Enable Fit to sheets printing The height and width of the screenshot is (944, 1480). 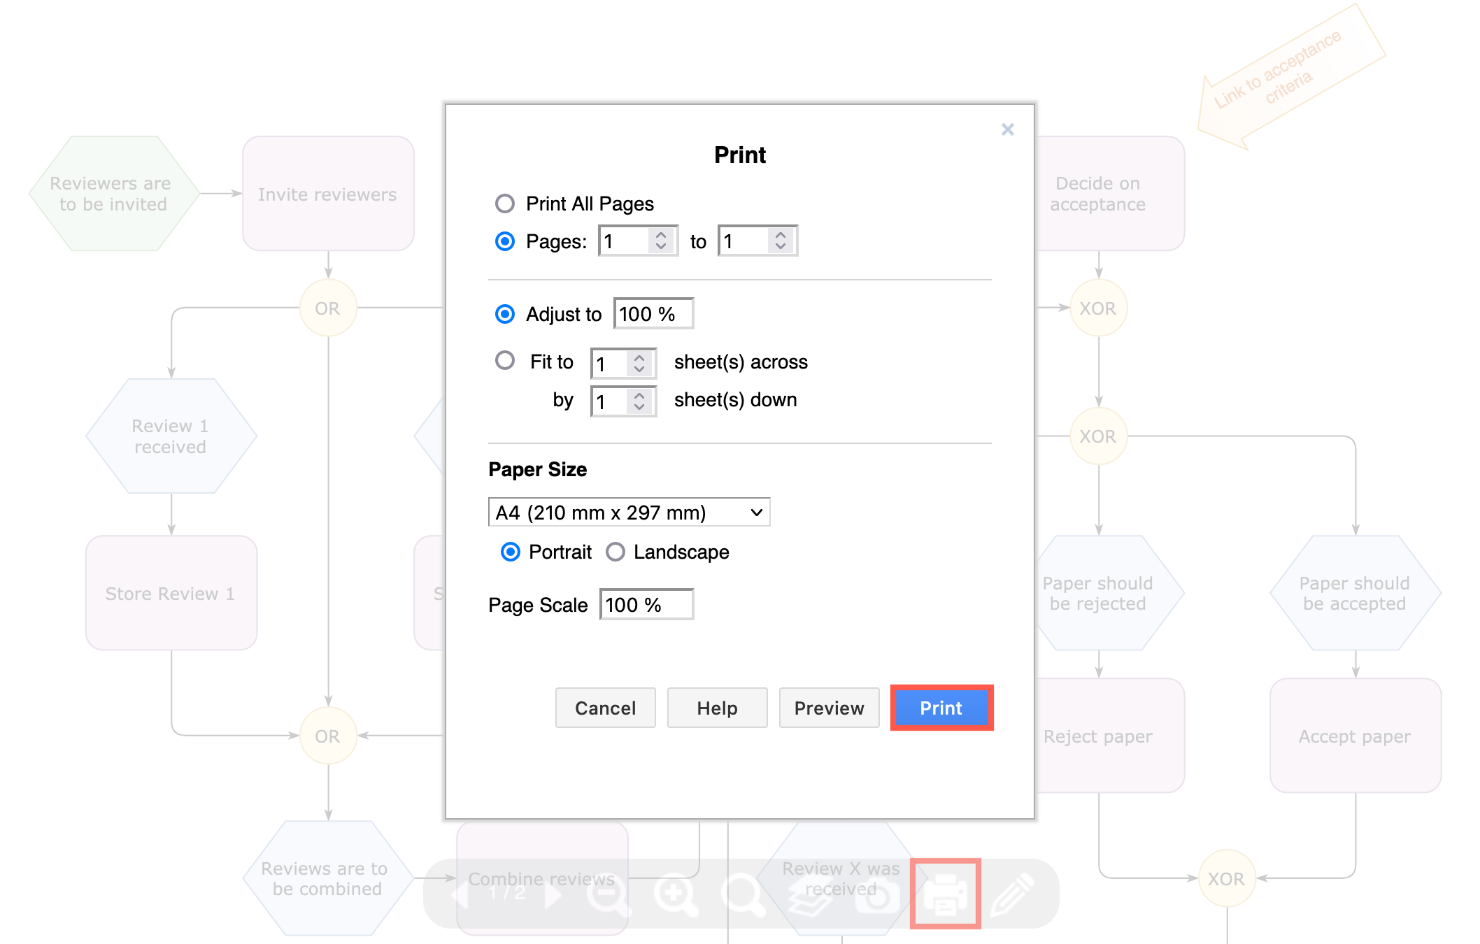click(504, 361)
